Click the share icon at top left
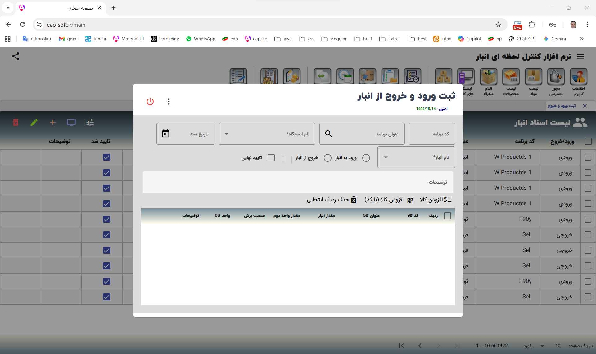 tap(16, 56)
